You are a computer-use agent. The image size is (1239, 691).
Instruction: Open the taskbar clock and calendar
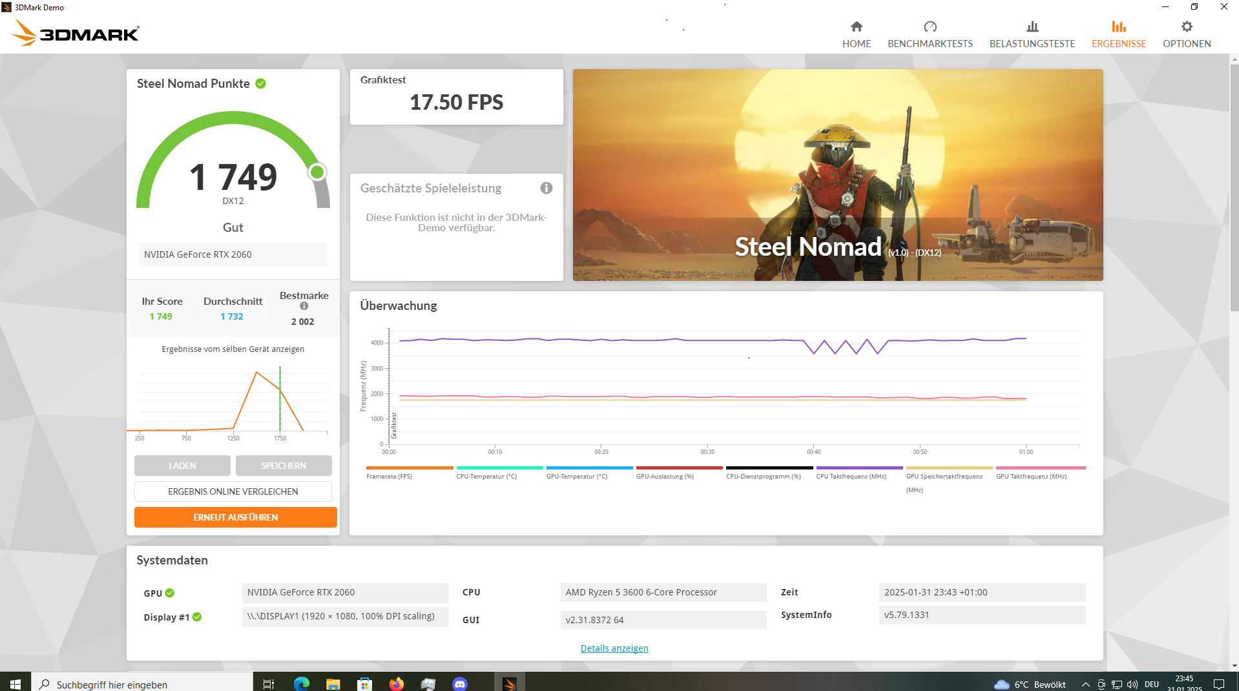1185,683
